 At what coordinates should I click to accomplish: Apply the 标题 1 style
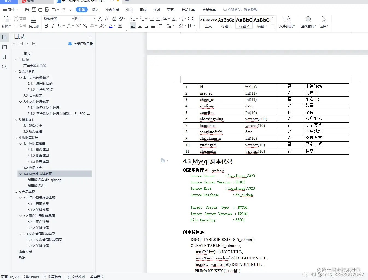[226, 22]
